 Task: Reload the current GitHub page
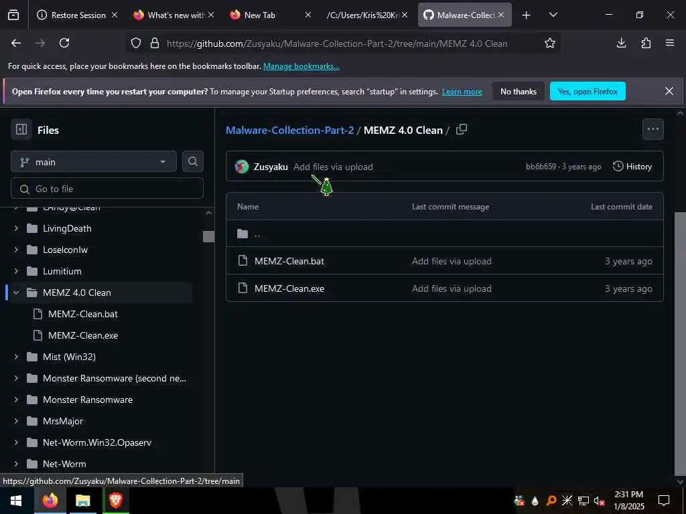click(x=64, y=43)
